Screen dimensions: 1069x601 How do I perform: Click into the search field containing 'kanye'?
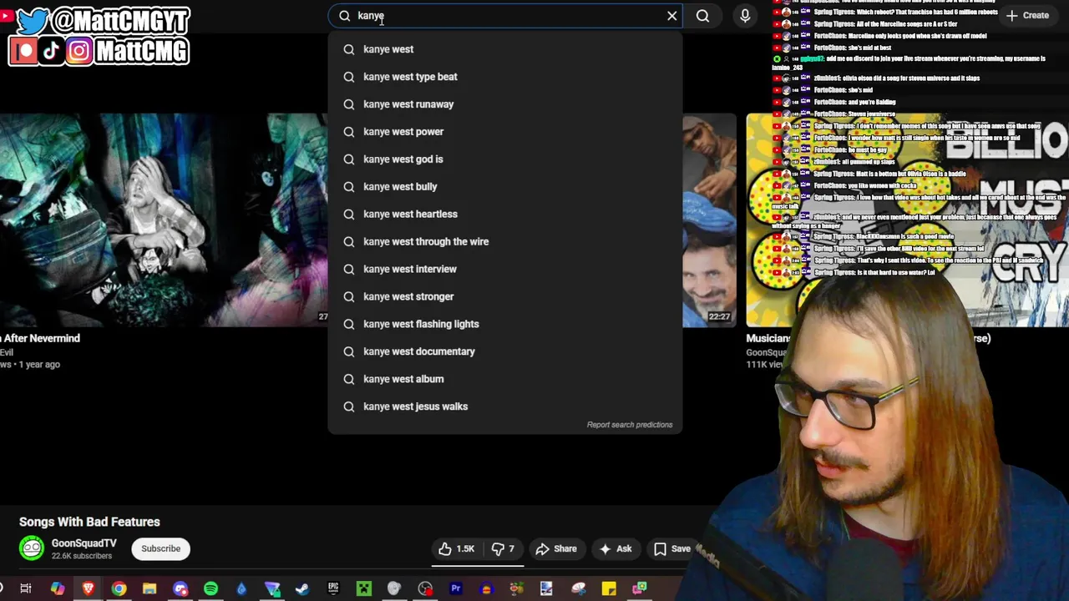[x=505, y=16]
